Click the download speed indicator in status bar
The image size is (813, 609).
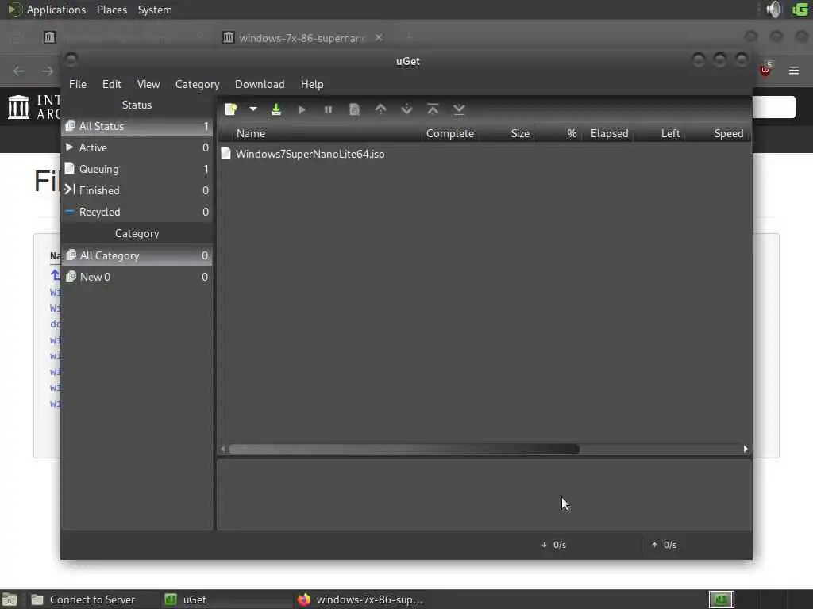coord(553,545)
